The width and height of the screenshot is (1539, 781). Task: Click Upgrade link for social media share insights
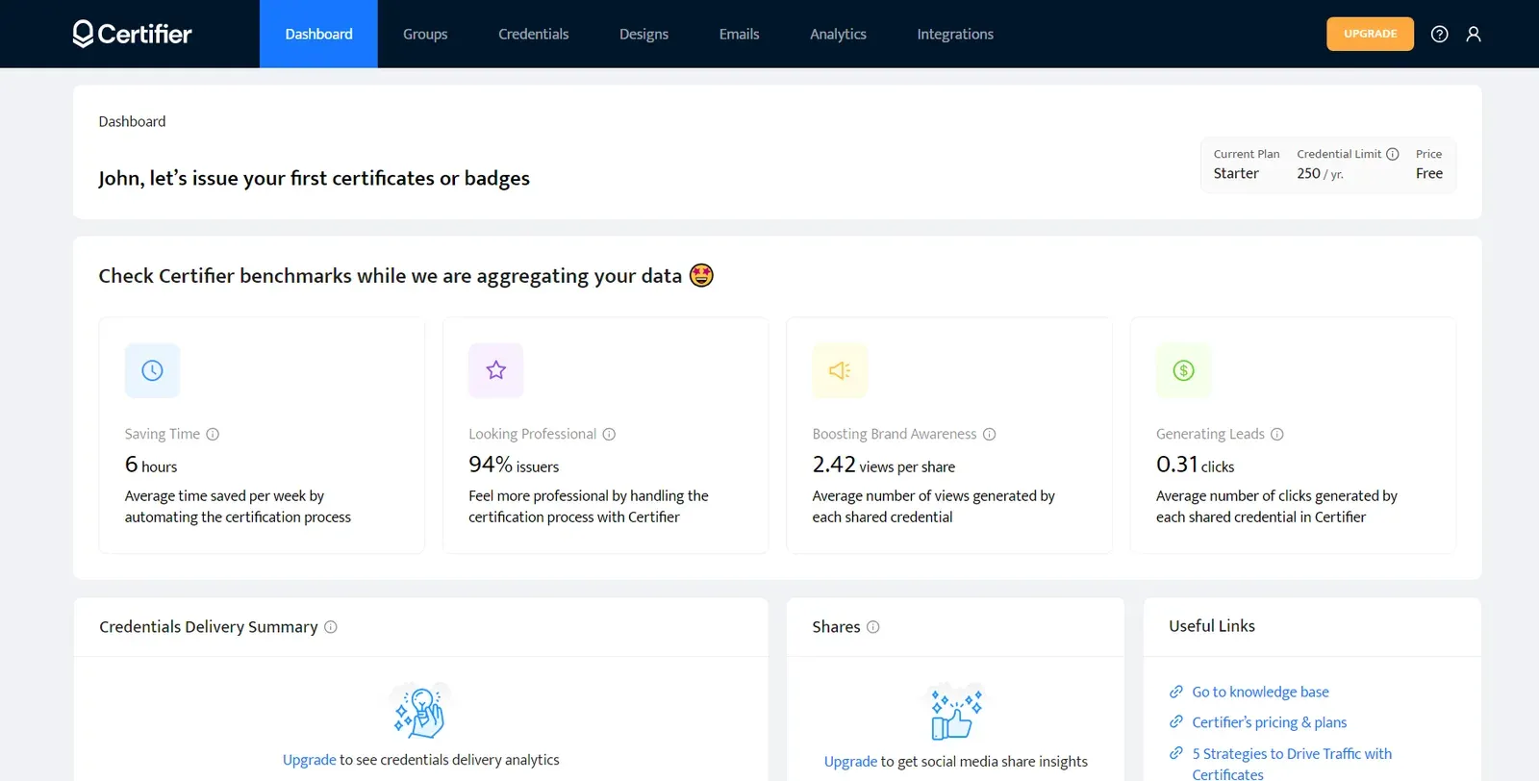coord(850,762)
